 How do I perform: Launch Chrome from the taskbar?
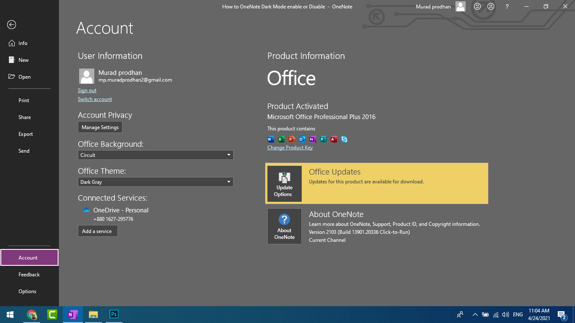[x=32, y=314]
